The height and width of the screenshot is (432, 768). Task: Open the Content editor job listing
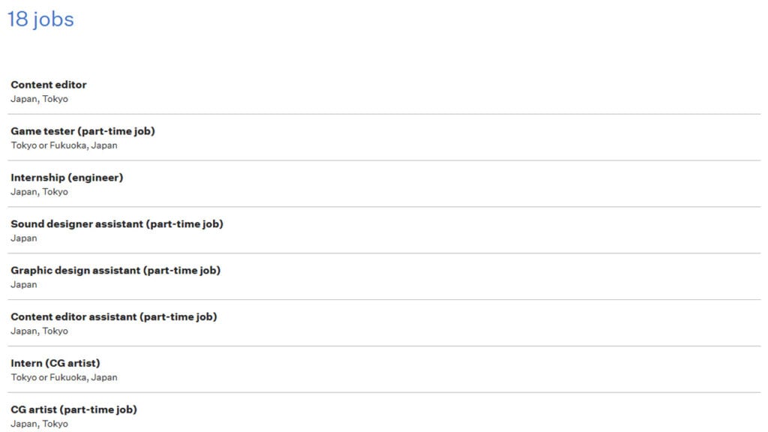(49, 85)
